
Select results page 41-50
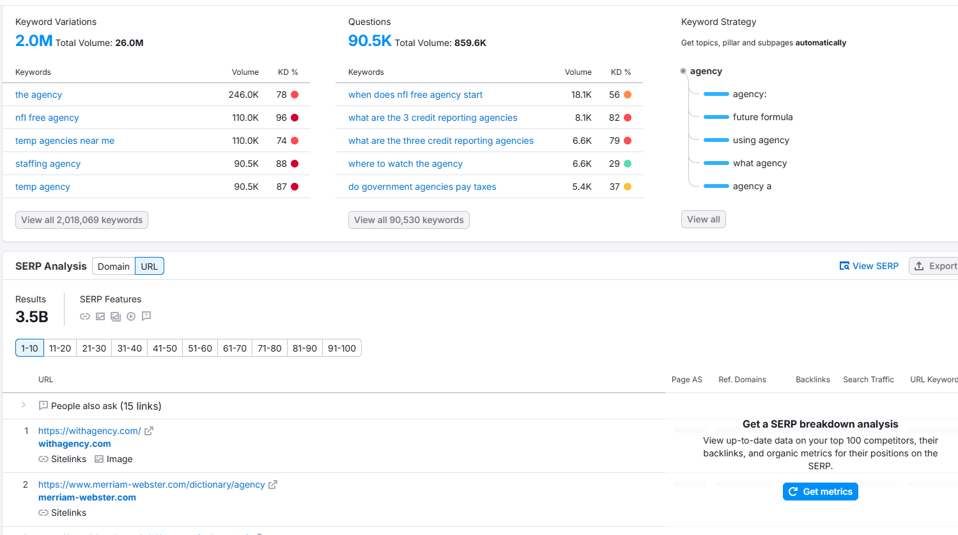(x=165, y=348)
